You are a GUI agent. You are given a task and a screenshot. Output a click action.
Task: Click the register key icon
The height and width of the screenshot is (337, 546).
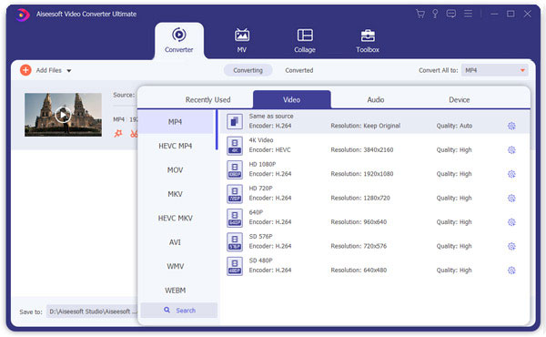(x=435, y=14)
